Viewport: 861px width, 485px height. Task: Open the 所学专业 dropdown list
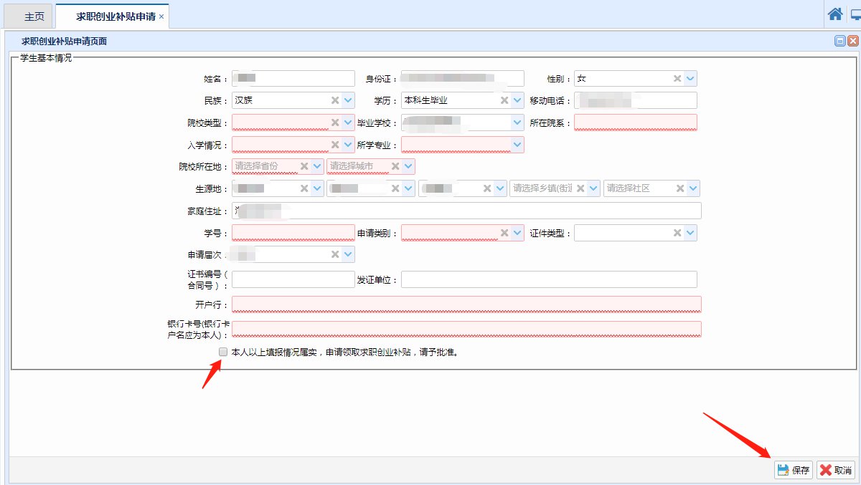pyautogui.click(x=517, y=145)
